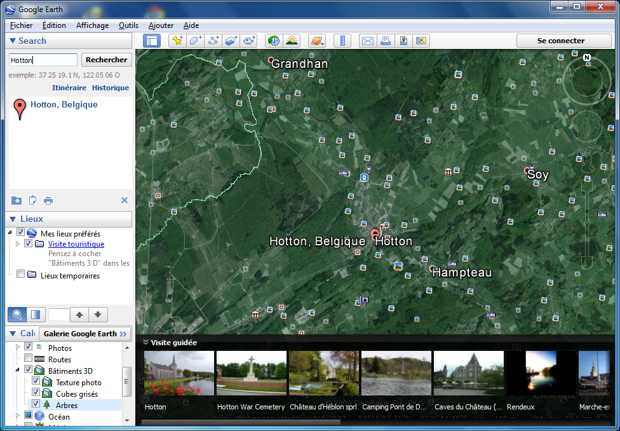
Task: Click the Historique link
Action: 111,88
